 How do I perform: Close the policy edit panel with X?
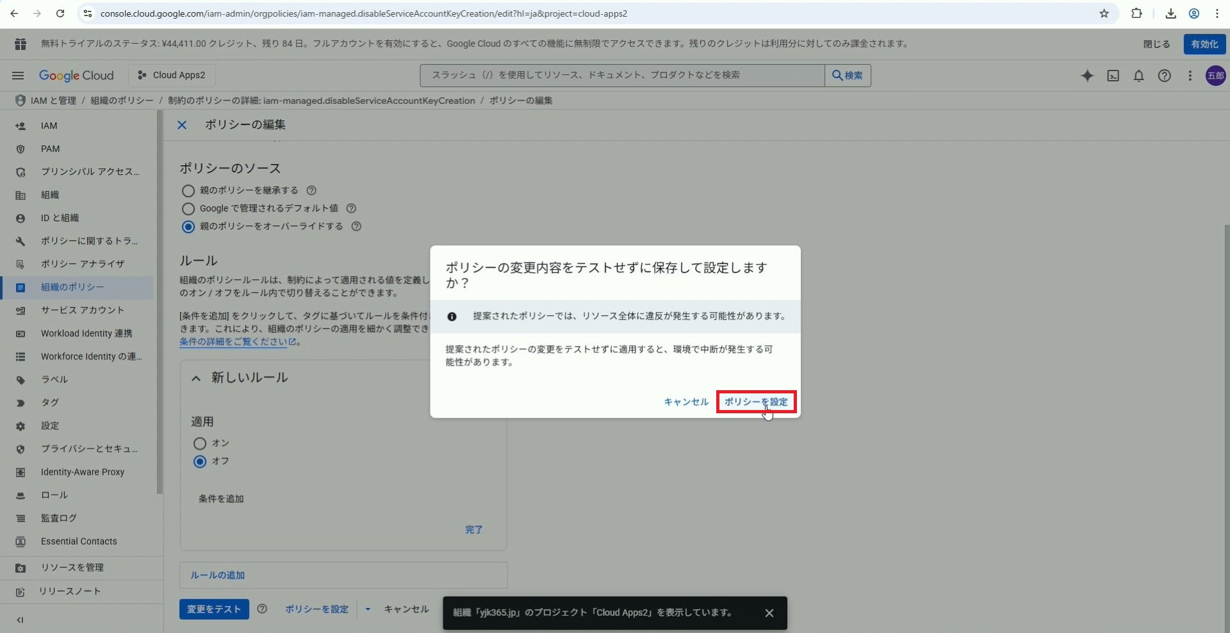coord(182,125)
